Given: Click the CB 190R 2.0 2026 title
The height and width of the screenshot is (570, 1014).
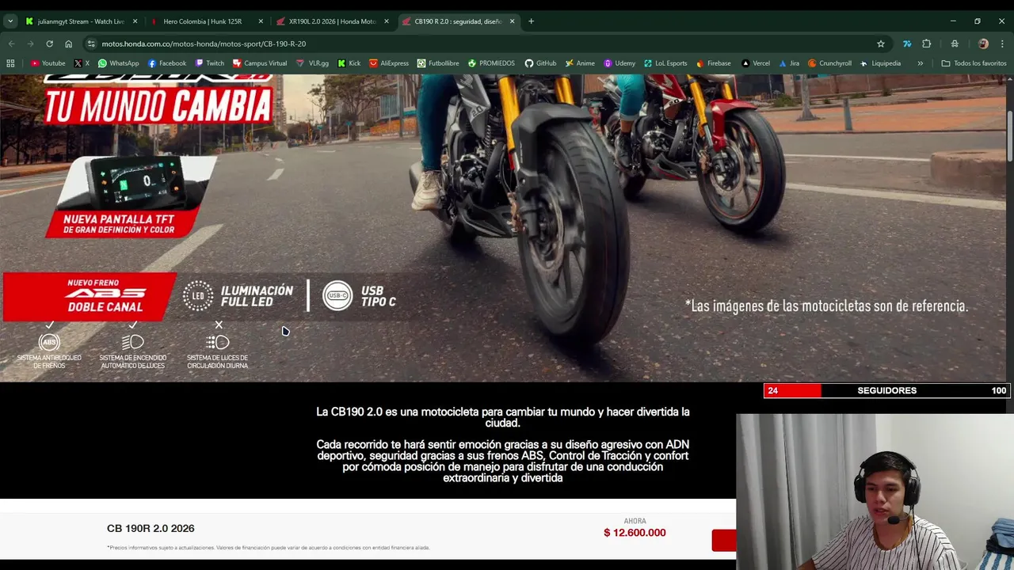Looking at the screenshot, I should (x=151, y=528).
